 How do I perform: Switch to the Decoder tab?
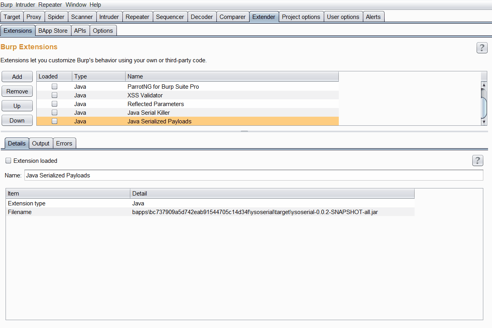[202, 17]
